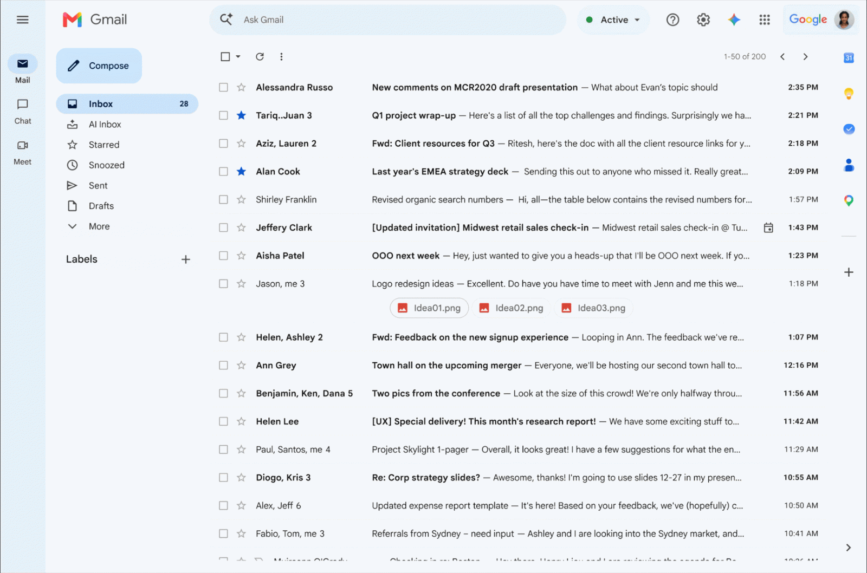Open Google Keep lightbulb icon
This screenshot has width=867, height=573.
tap(849, 93)
